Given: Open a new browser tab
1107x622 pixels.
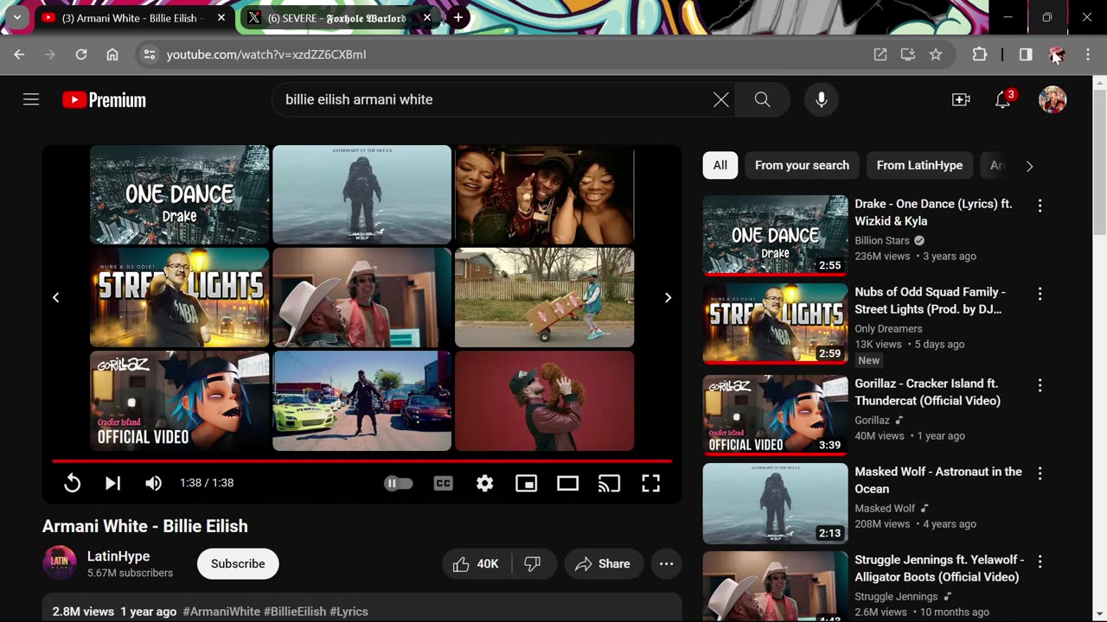Looking at the screenshot, I should point(458,17).
